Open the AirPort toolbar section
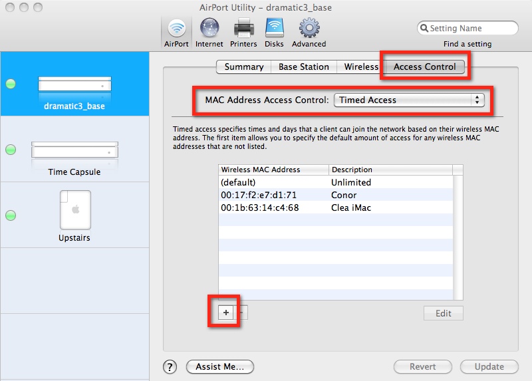Screen dimensions: 532x381 coord(176,32)
